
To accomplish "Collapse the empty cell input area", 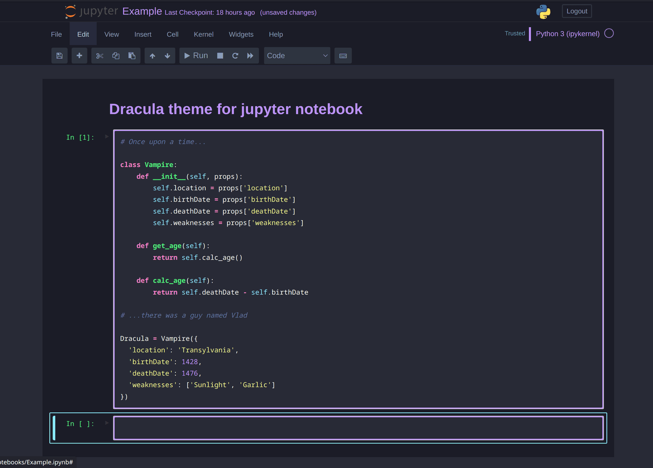I will [107, 423].
